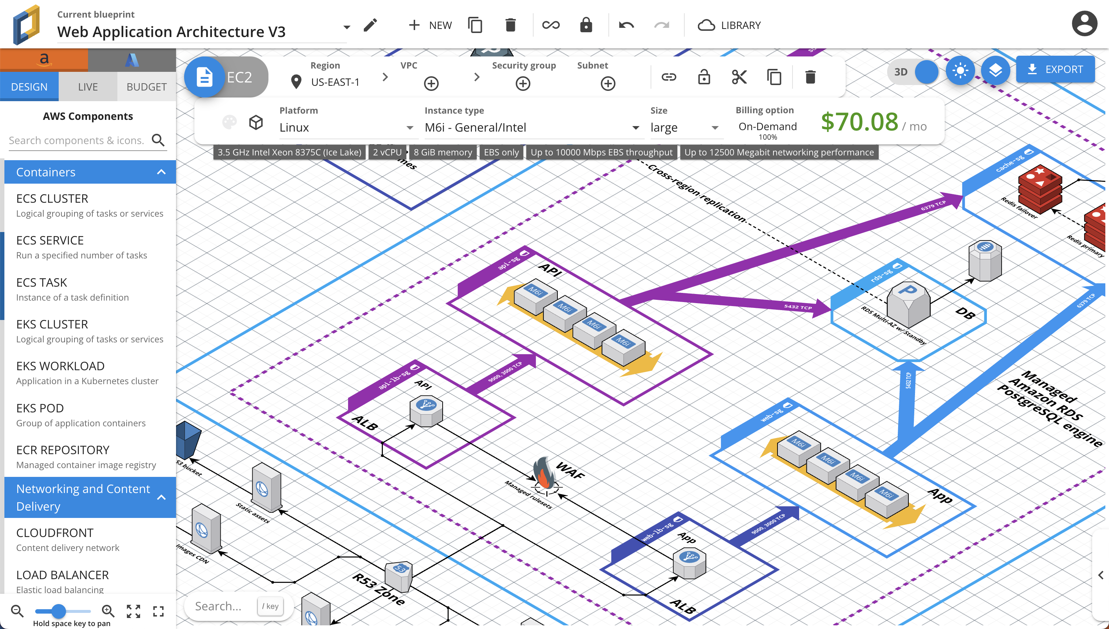The width and height of the screenshot is (1109, 629).
Task: Switch to the DESIGN tab
Action: (x=29, y=87)
